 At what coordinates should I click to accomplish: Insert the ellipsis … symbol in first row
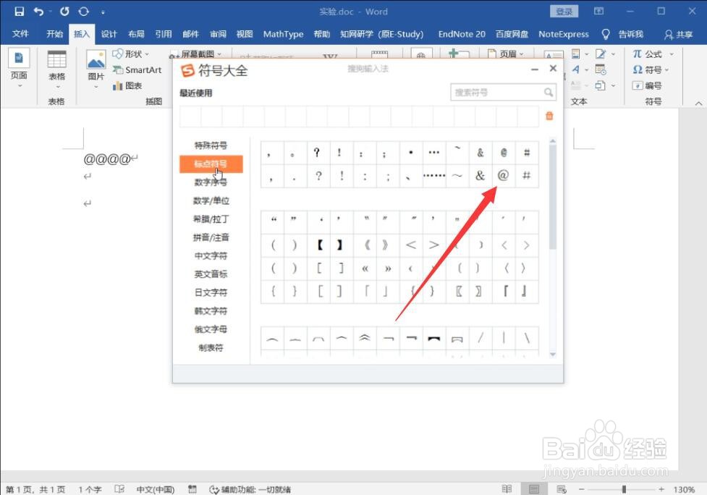[433, 153]
